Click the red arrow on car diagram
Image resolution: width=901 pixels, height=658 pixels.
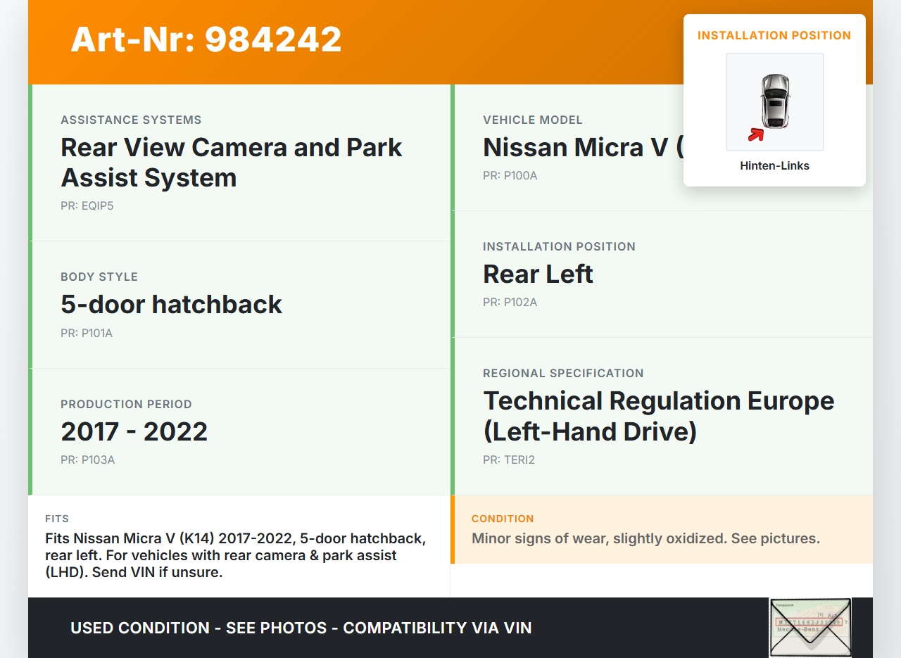[756, 134]
